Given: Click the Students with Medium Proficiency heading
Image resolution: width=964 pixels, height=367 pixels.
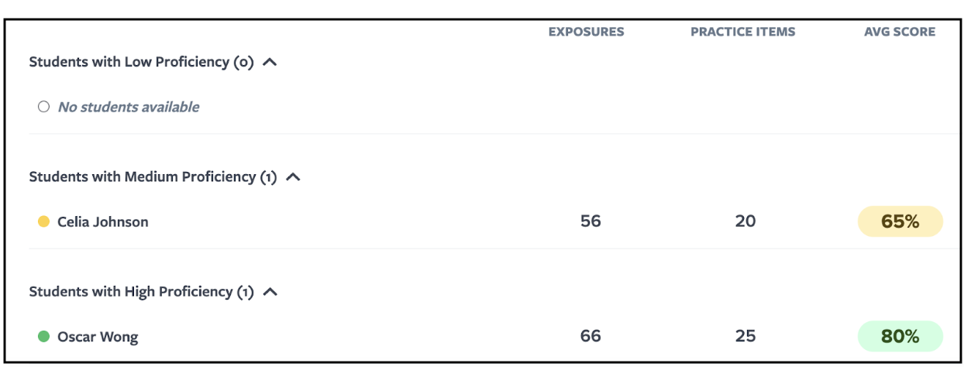Looking at the screenshot, I should pyautogui.click(x=153, y=177).
